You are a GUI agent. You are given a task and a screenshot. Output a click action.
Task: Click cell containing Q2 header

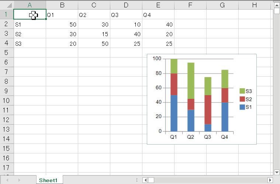94,14
